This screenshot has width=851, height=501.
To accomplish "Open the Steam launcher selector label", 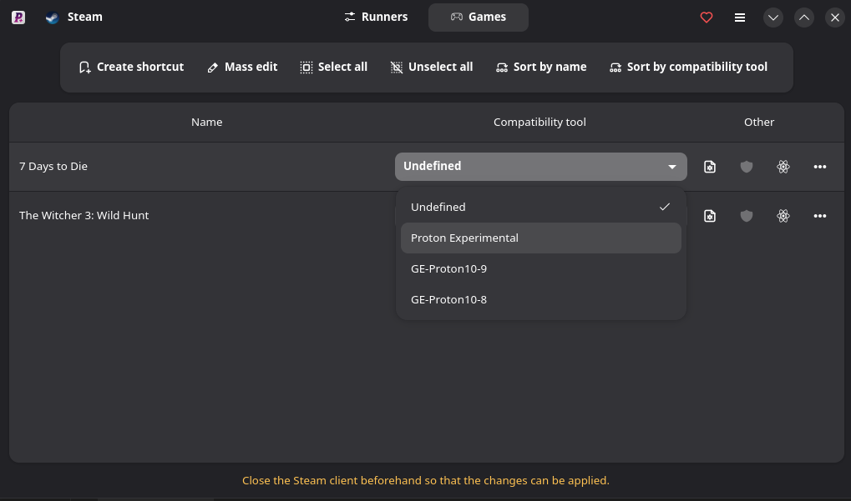I will point(84,18).
